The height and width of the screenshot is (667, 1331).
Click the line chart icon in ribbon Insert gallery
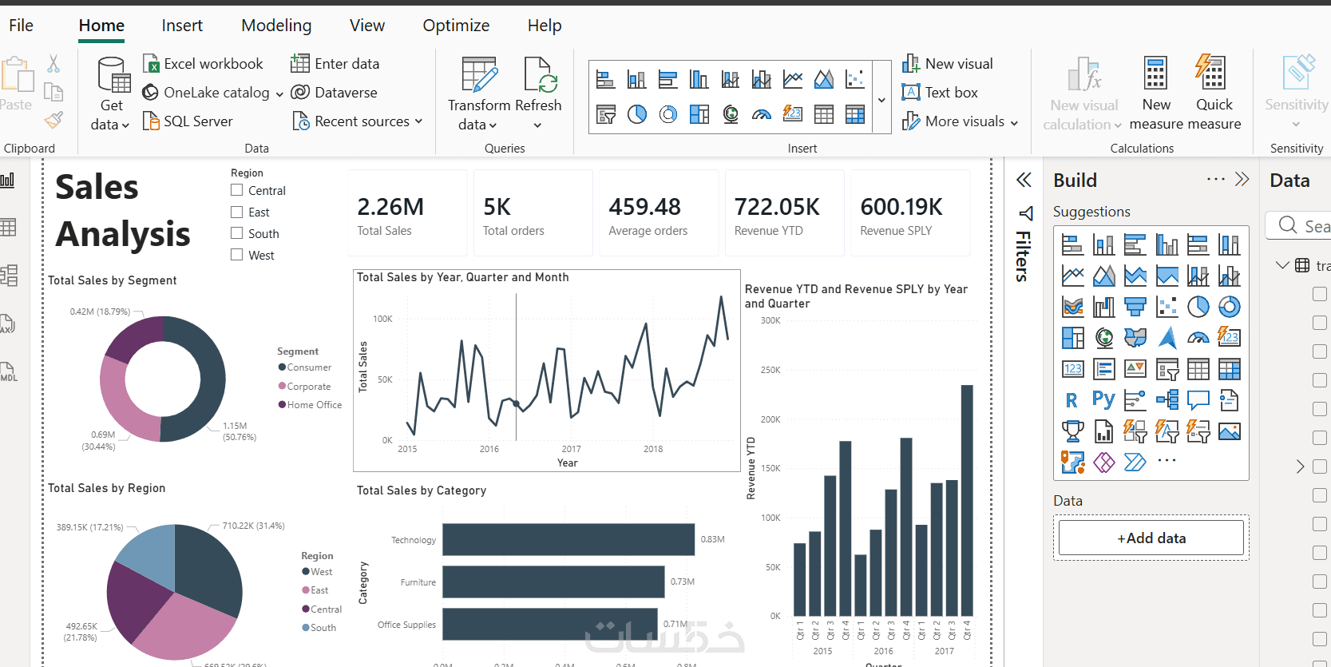(x=793, y=79)
